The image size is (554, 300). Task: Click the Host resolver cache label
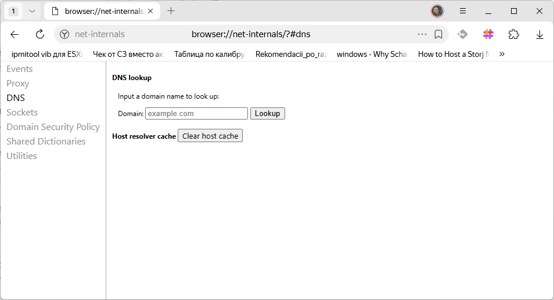point(144,136)
